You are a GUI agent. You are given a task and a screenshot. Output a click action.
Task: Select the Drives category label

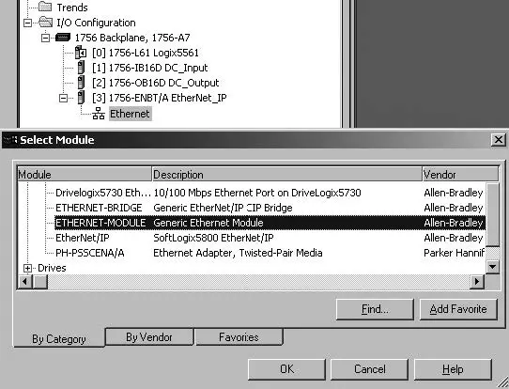[52, 268]
